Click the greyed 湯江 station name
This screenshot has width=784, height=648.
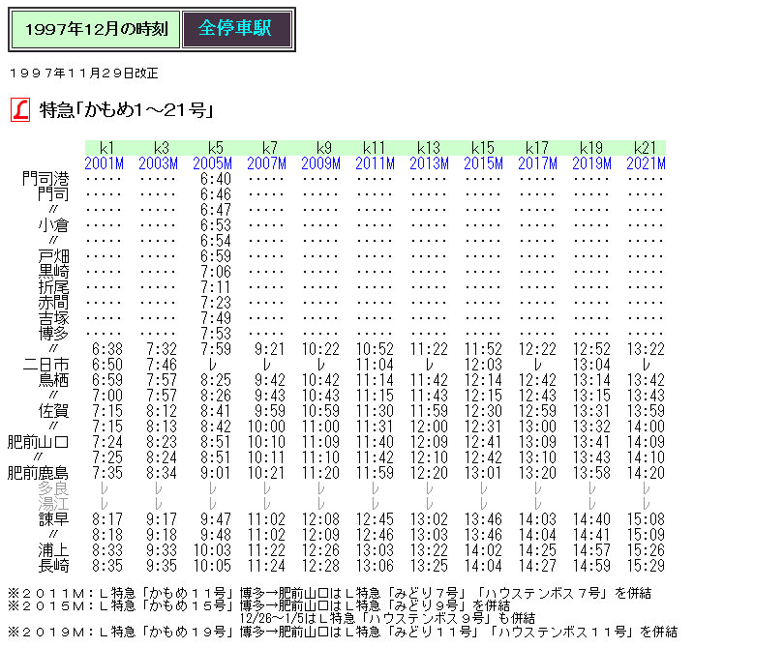coord(53,504)
